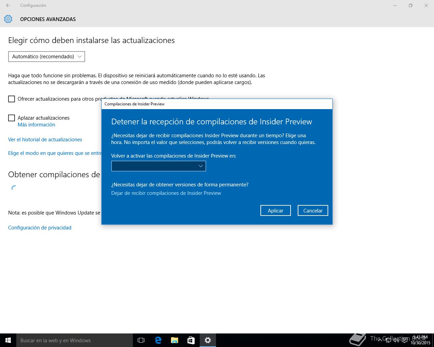Restore down the Configuración window
Viewport: 434px width, 347px height.
click(x=411, y=5)
